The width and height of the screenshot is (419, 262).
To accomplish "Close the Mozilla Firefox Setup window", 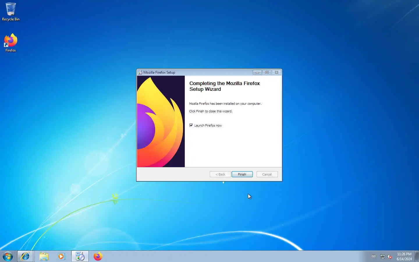I will pos(276,72).
